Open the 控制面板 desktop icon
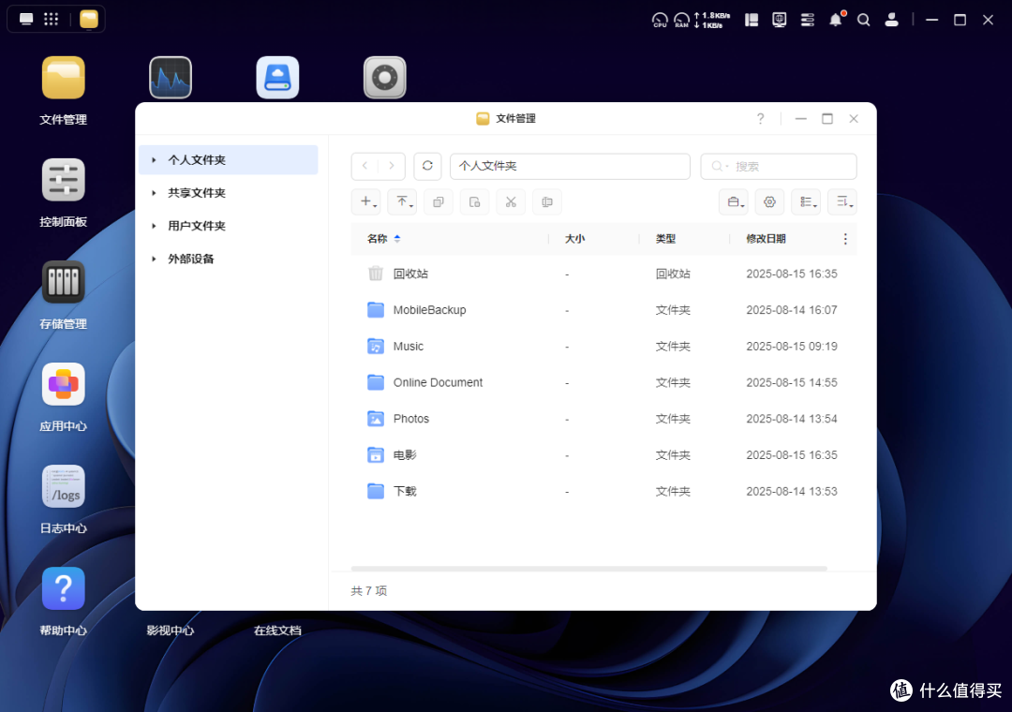 tap(64, 180)
